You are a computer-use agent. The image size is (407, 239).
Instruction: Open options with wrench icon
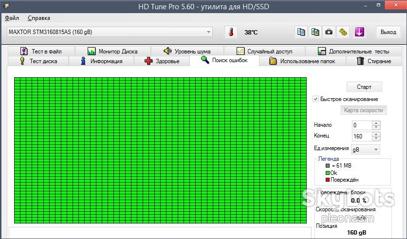343,32
